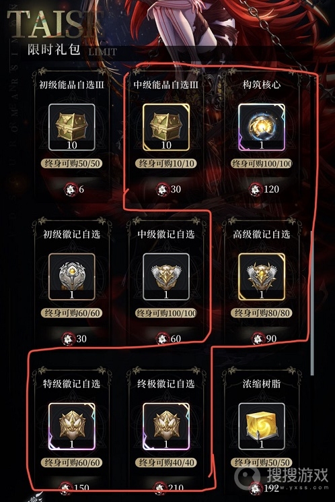Click the 终身可购100/100 label under 构筑核心
The width and height of the screenshot is (335, 502).
[262, 164]
